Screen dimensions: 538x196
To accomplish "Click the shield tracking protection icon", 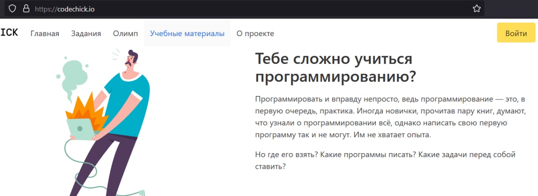I will coord(13,8).
